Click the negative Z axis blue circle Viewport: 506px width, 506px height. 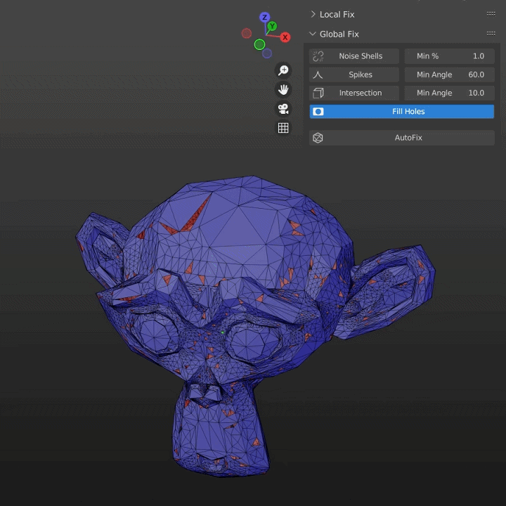[267, 53]
